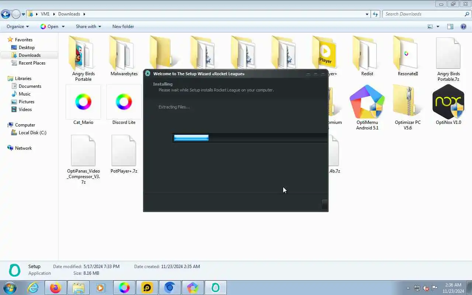472x295 pixels.
Task: Click the Change your view icon
Action: click(430, 27)
